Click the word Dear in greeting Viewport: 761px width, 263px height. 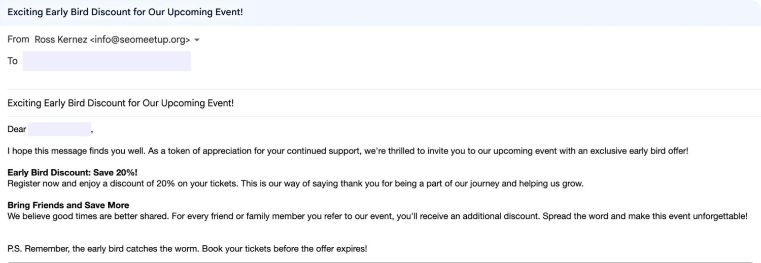17,129
